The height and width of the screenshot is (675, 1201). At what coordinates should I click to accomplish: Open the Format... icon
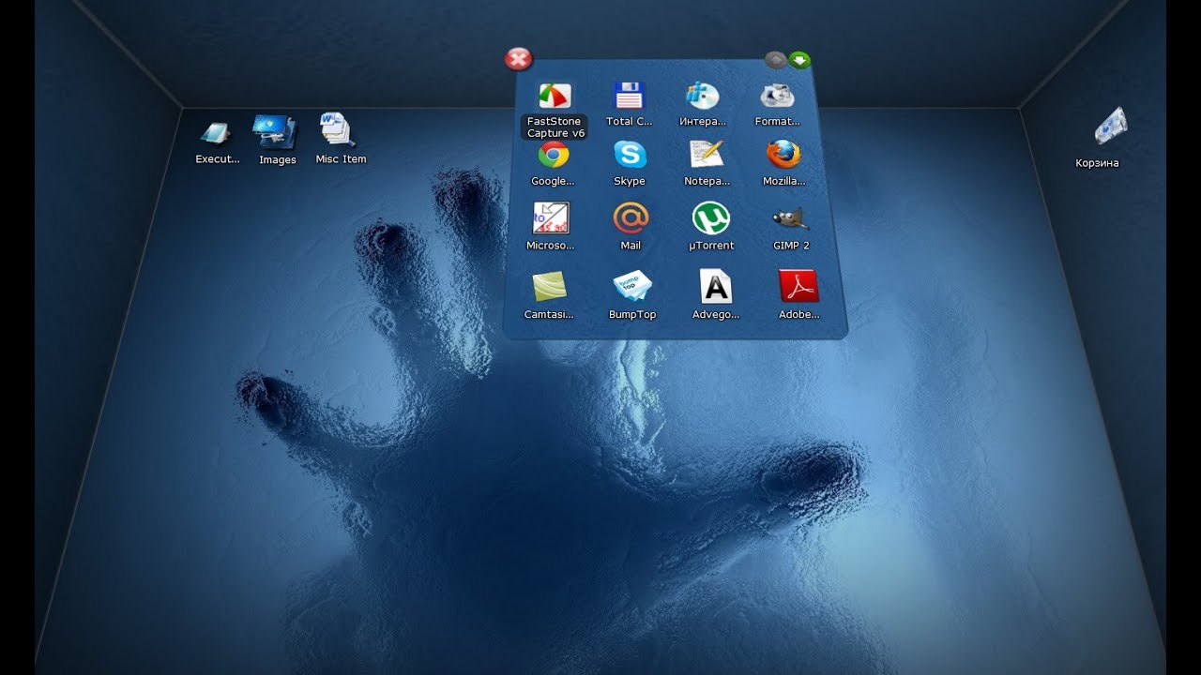tap(778, 96)
